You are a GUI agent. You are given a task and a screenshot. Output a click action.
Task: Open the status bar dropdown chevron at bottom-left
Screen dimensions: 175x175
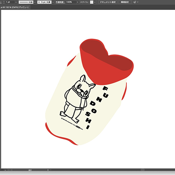pos(5,170)
